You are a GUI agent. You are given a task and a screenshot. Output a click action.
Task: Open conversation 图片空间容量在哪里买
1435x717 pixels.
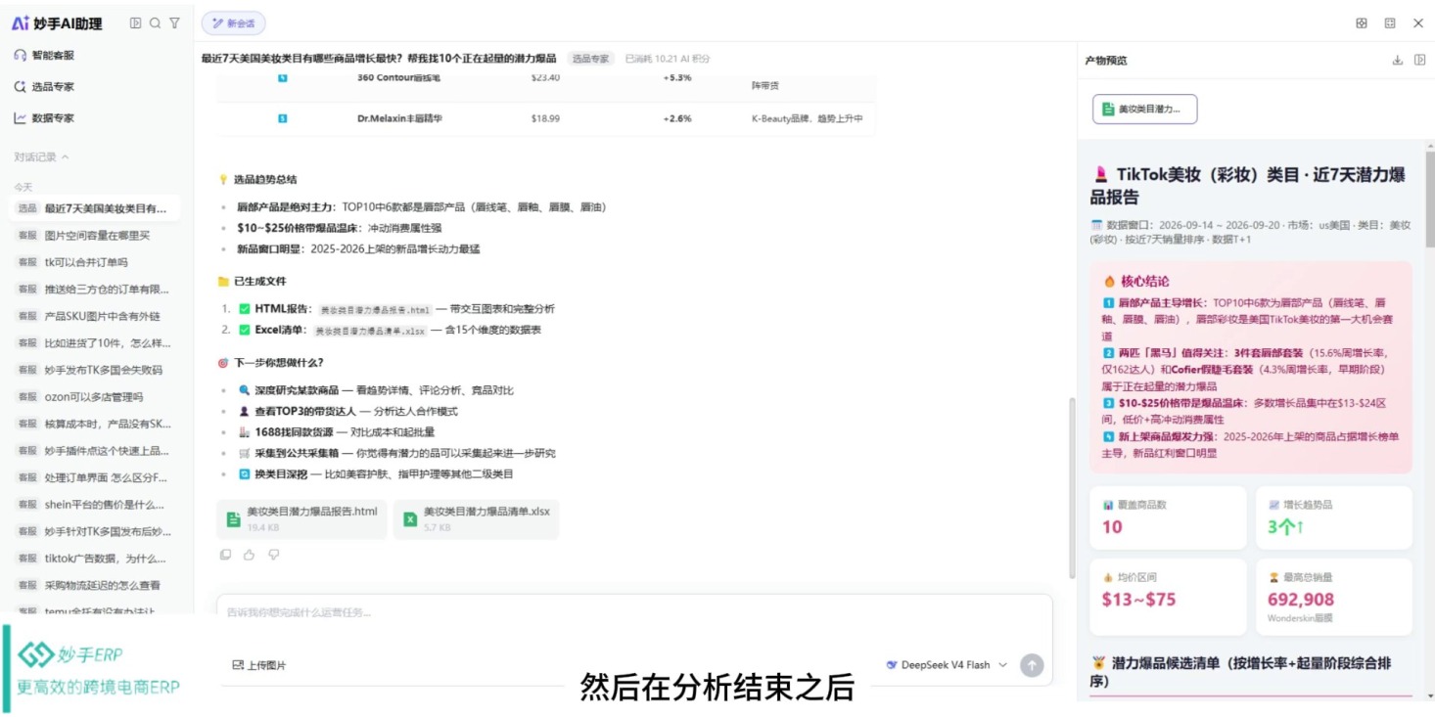point(95,236)
